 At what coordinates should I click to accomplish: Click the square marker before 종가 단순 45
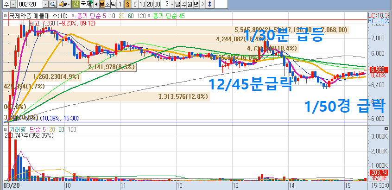(x=149, y=16)
